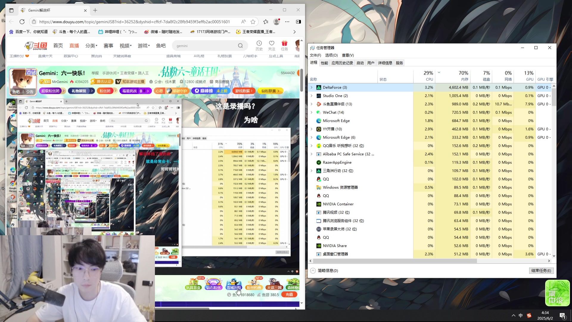Viewport: 572px width, 322px height.
Task: Switch to 性能 tab in Task Manager
Action: 324,63
